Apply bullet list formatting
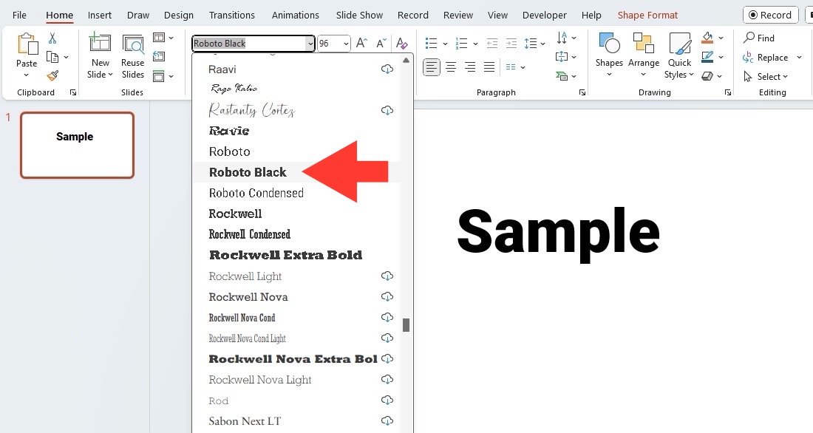Viewport: 813px width, 433px height. pos(431,43)
